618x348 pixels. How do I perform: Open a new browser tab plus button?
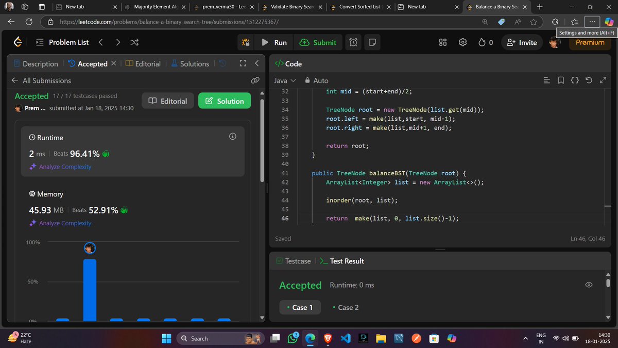(x=539, y=7)
